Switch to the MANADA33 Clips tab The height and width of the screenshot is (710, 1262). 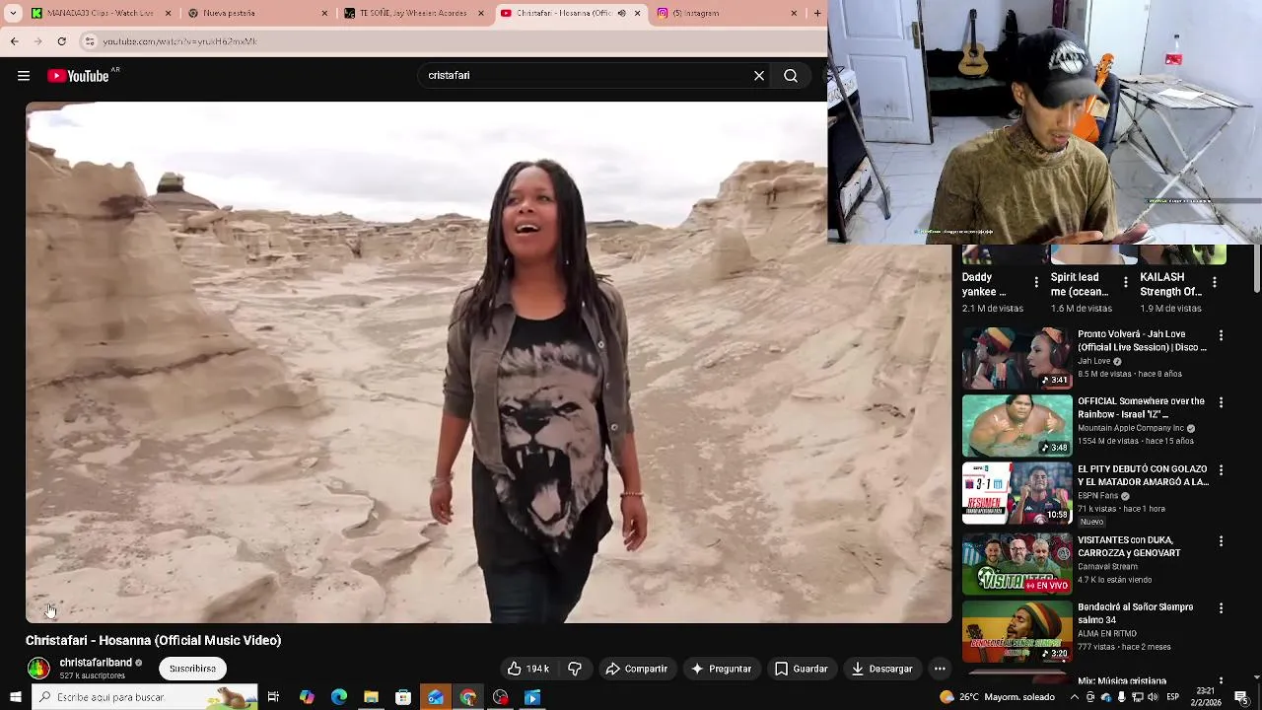(x=101, y=13)
